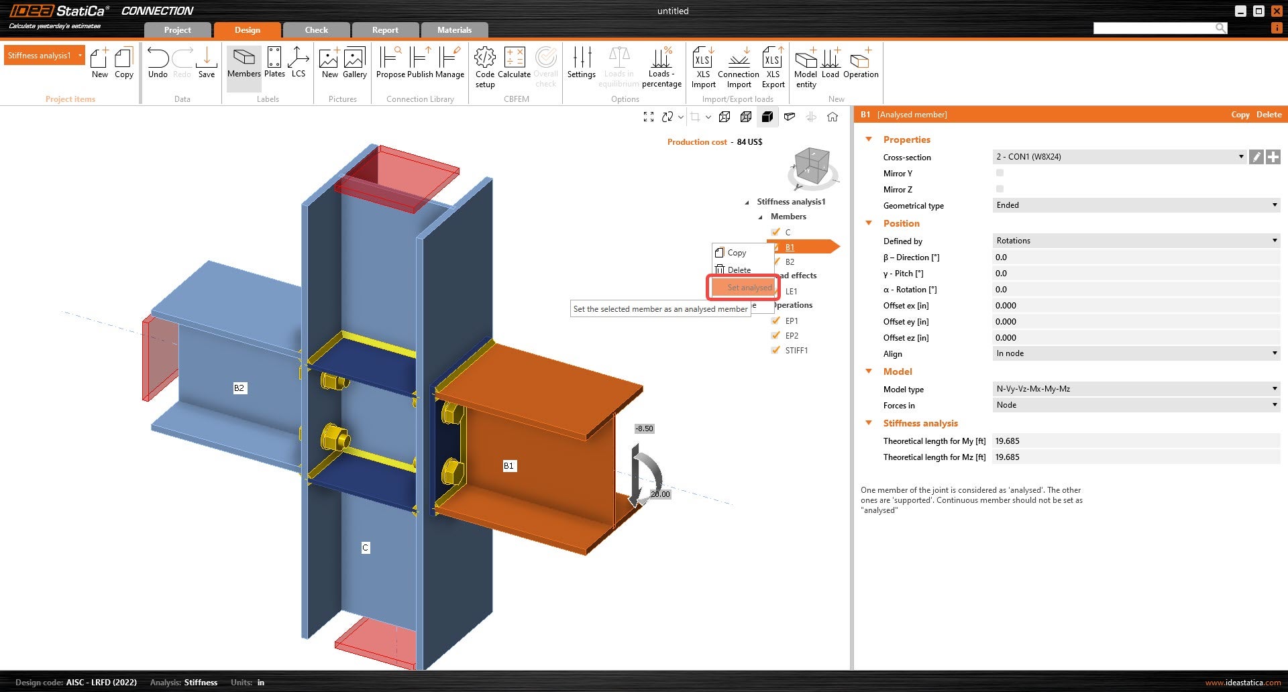
Task: Uncheck the STIFF1 checkbox in tree
Action: click(x=776, y=350)
